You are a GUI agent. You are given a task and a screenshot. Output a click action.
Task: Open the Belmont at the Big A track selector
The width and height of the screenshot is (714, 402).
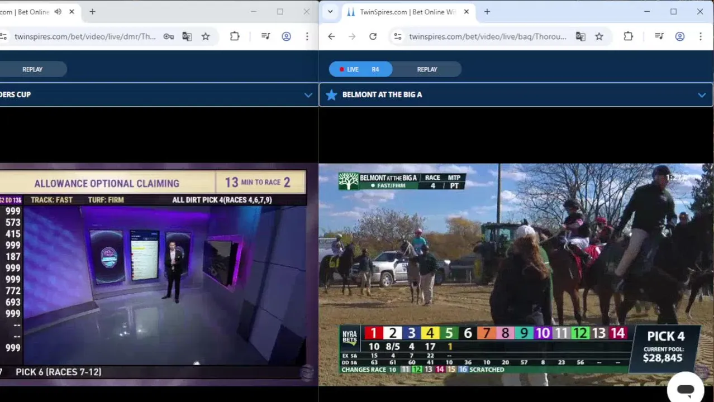pos(516,95)
